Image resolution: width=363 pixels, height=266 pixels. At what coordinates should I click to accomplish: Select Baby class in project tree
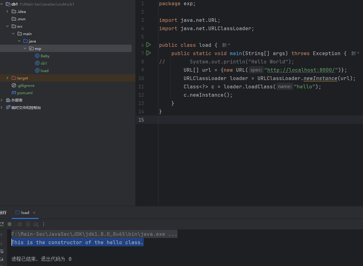click(x=45, y=56)
